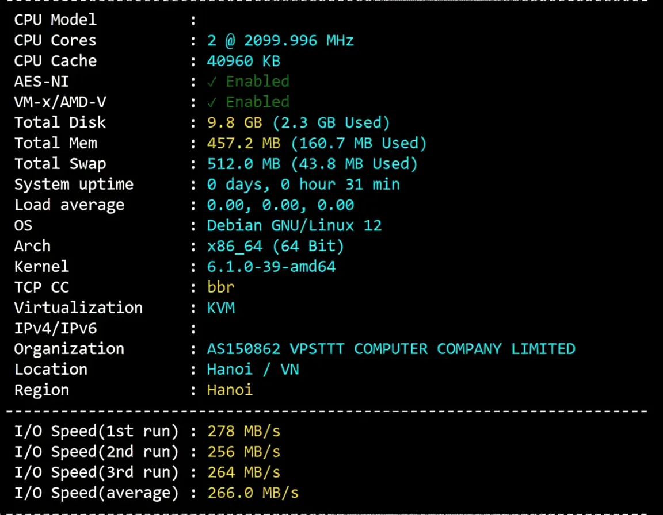Click the average 266.0 MB/s speed

[x=253, y=493]
